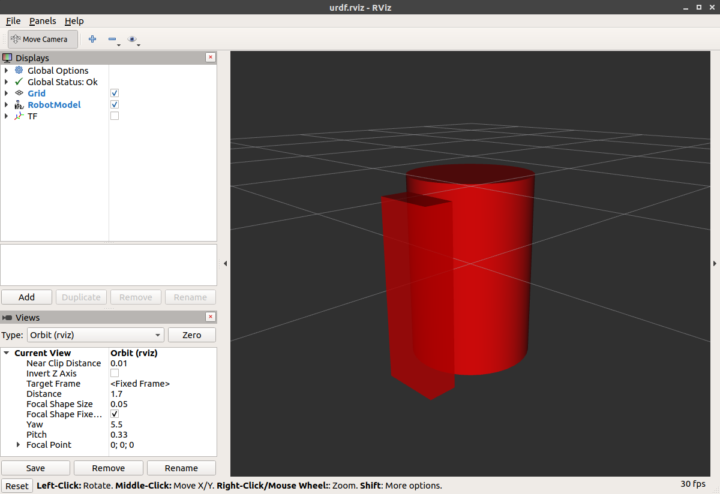Close the Displays panel
The height and width of the screenshot is (494, 720).
click(x=210, y=58)
